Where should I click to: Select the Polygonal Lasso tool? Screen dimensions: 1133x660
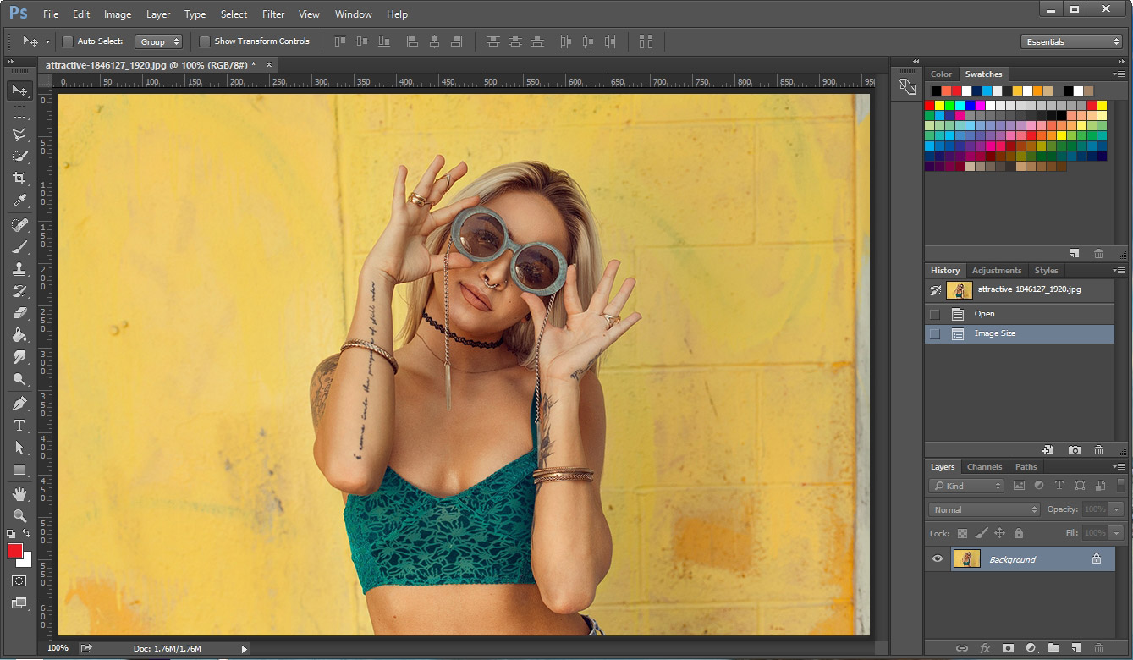click(x=19, y=135)
